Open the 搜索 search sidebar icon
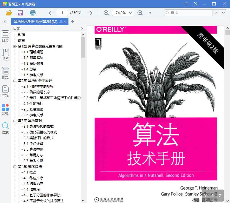The height and width of the screenshot is (203, 230). click(x=5, y=128)
